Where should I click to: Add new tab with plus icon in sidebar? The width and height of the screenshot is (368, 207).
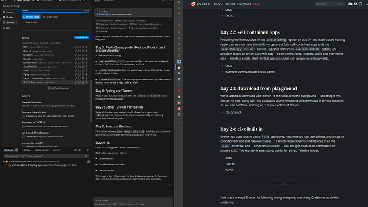(x=179, y=121)
